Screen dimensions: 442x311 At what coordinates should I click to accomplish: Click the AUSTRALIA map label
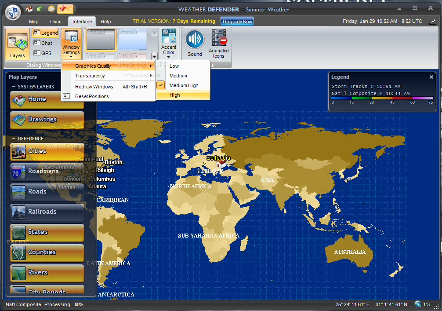tap(350, 252)
